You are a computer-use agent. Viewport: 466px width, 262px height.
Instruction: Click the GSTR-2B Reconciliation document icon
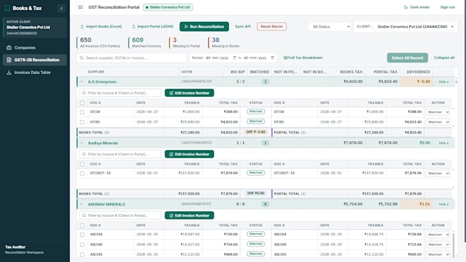click(x=9, y=60)
